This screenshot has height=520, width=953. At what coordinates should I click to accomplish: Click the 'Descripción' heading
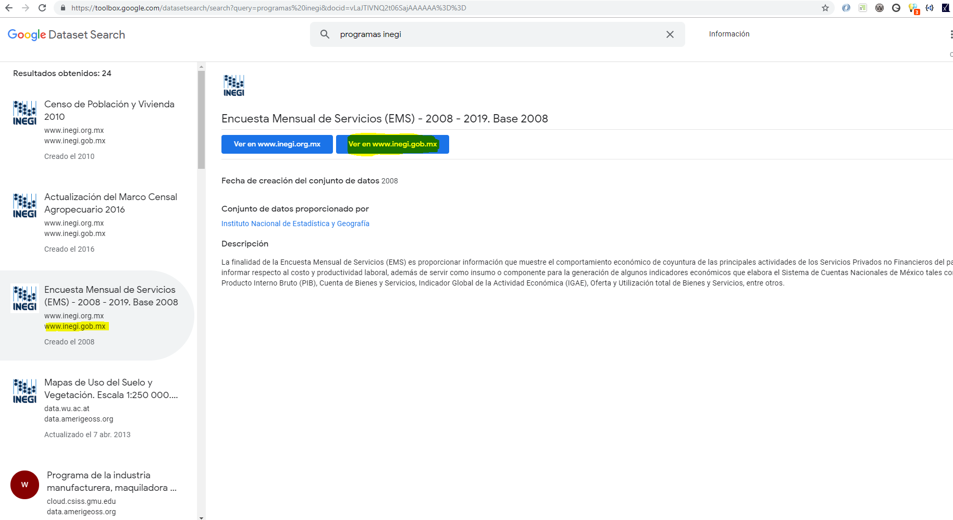(x=245, y=244)
